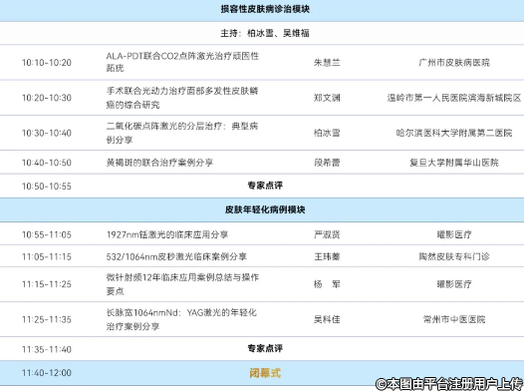Click 陶然皮肤专科门诊 affiliation
Screen dimensions: 524x391
click(454, 256)
